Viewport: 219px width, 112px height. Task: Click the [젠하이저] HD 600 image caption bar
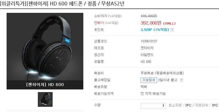coord(45,85)
